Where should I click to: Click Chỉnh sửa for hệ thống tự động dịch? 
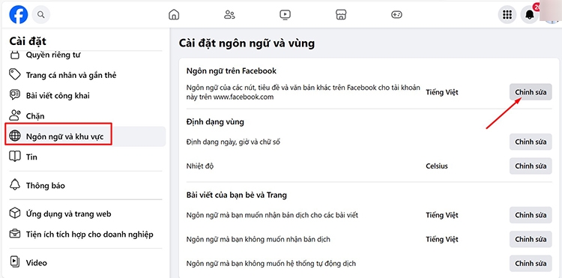coord(531,263)
